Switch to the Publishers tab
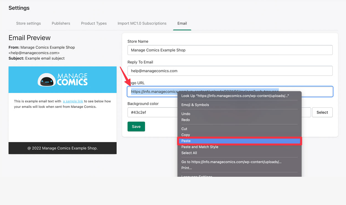This screenshot has height=205, width=346. tap(61, 23)
